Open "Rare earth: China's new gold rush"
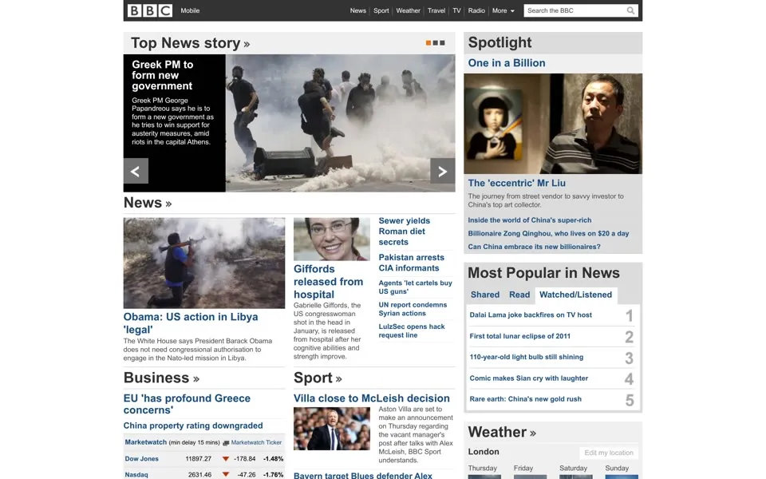766x479 pixels. click(x=525, y=399)
